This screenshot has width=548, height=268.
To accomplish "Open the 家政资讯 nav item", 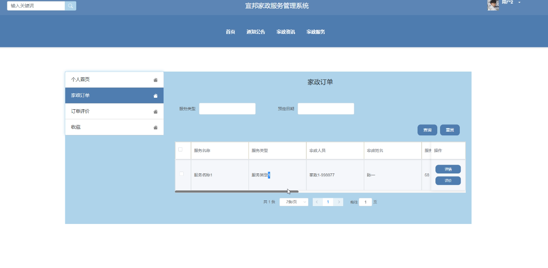I will pyautogui.click(x=286, y=32).
